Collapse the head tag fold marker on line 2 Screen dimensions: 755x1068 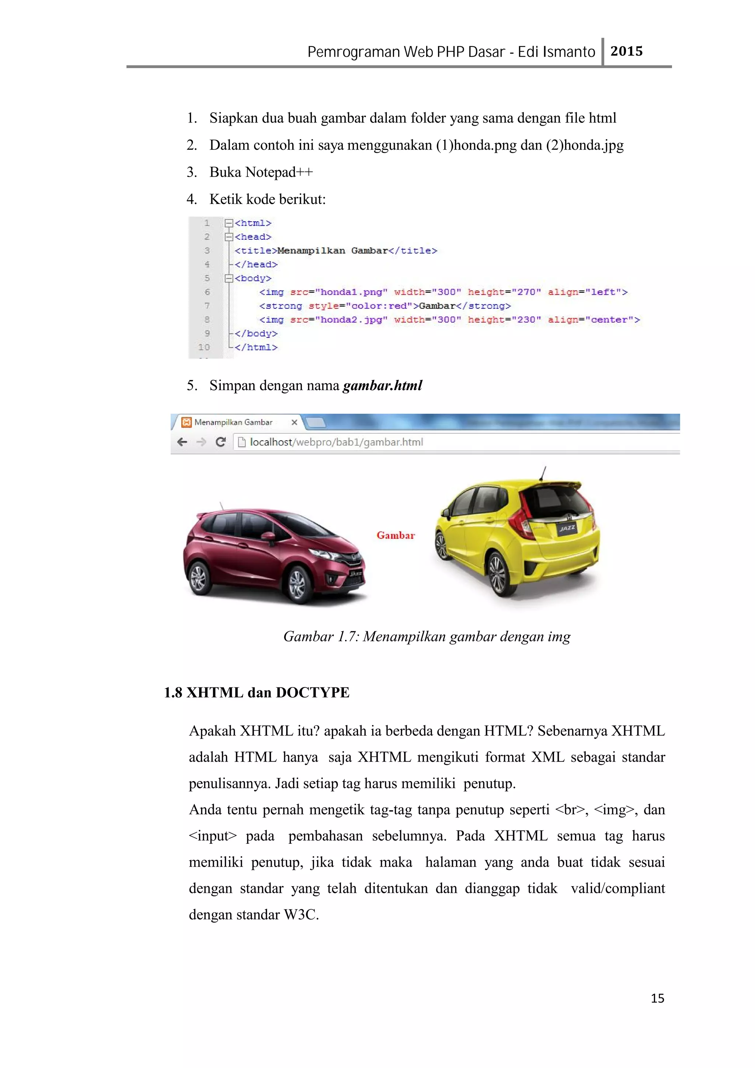[228, 237]
